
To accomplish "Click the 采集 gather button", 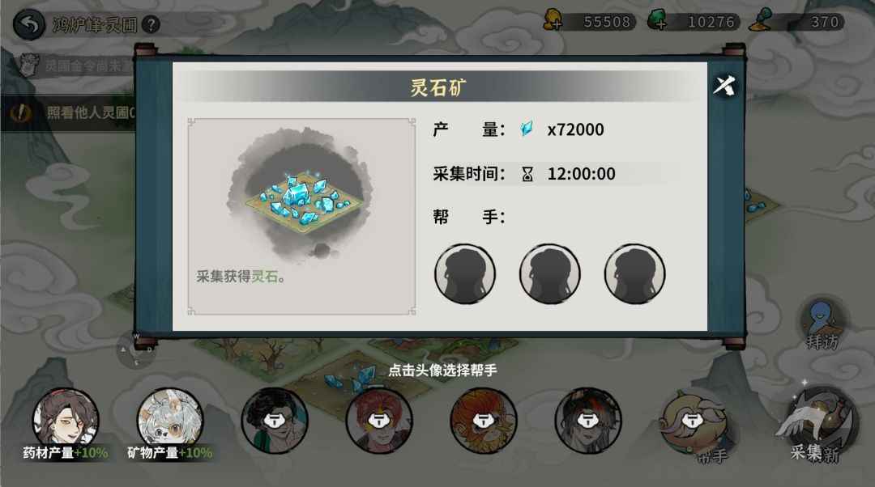I will (817, 426).
